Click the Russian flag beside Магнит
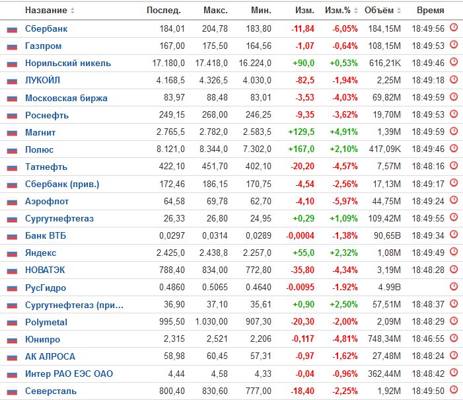 tap(12, 133)
